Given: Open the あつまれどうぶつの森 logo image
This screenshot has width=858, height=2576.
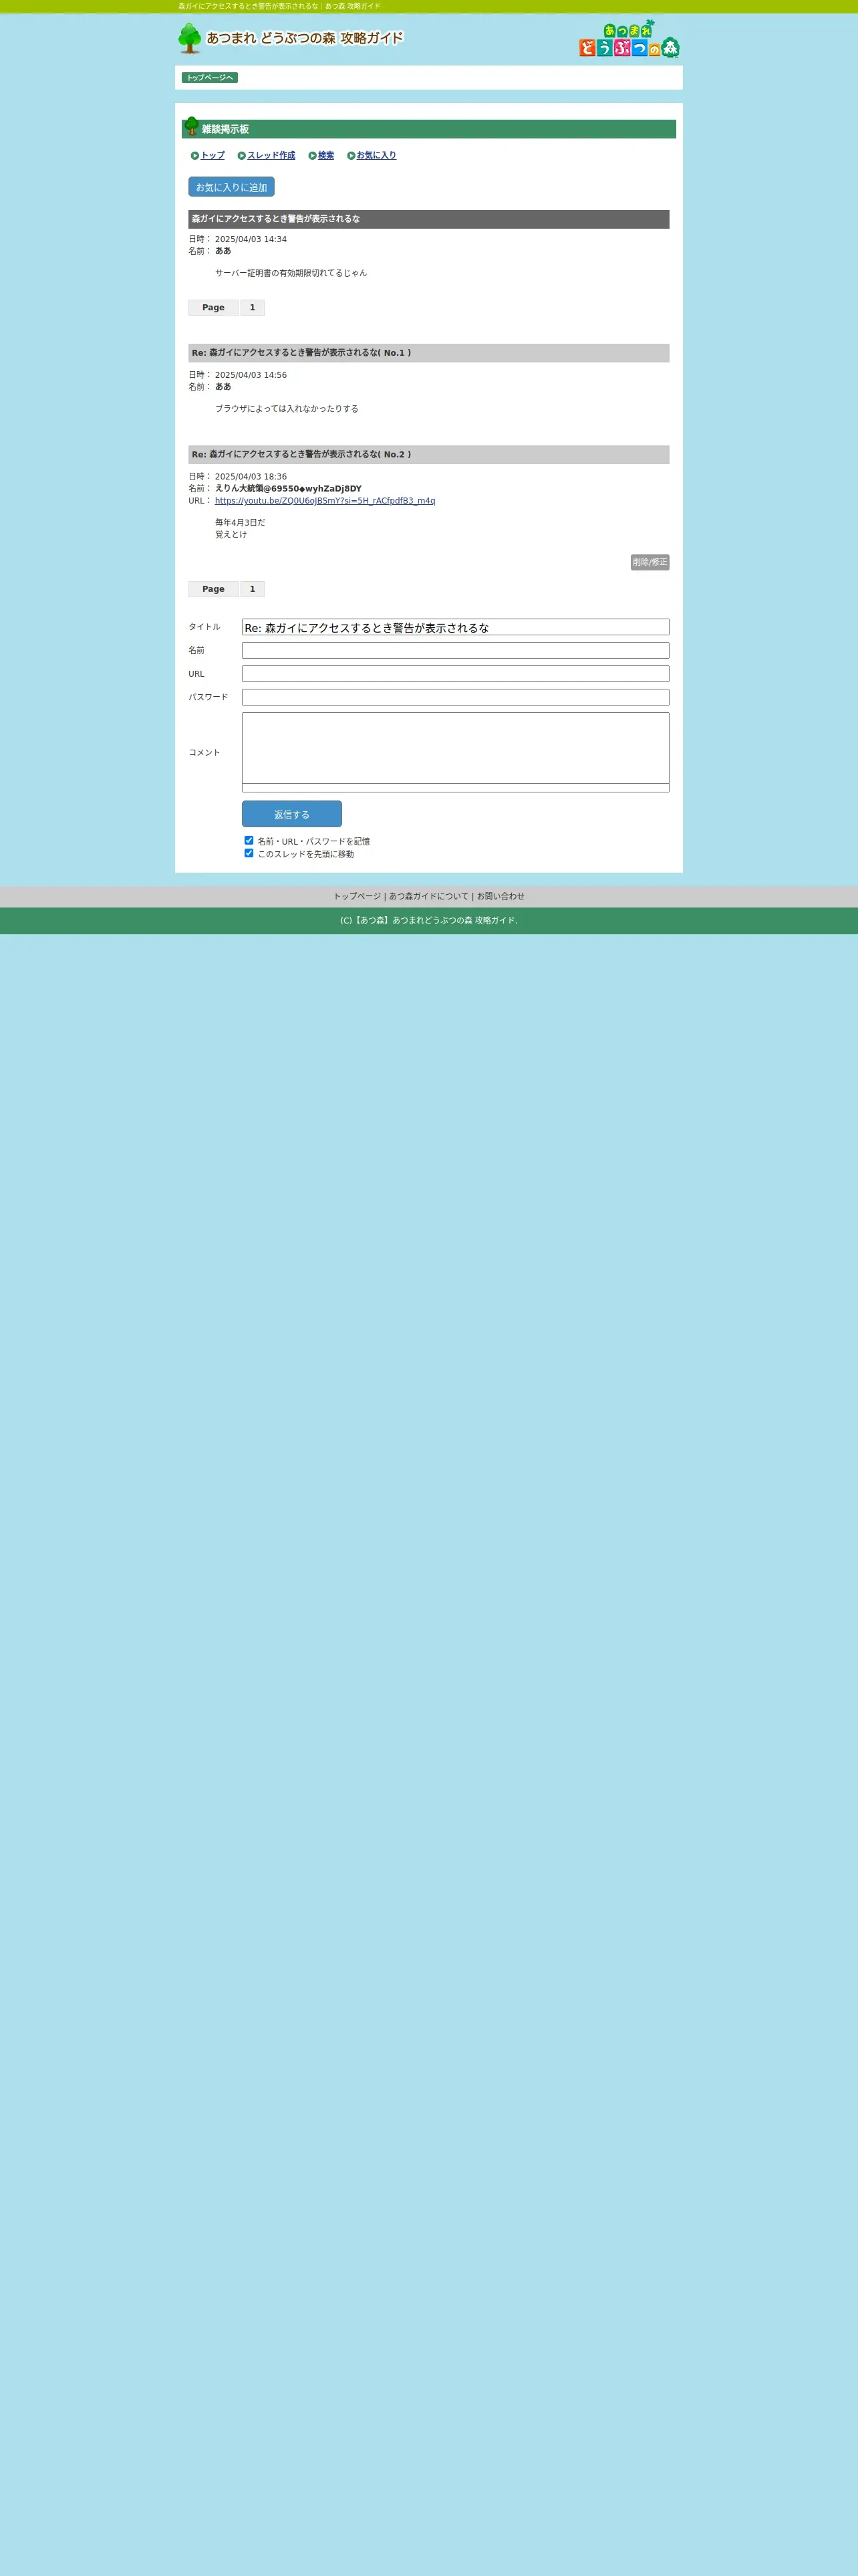Looking at the screenshot, I should (629, 39).
